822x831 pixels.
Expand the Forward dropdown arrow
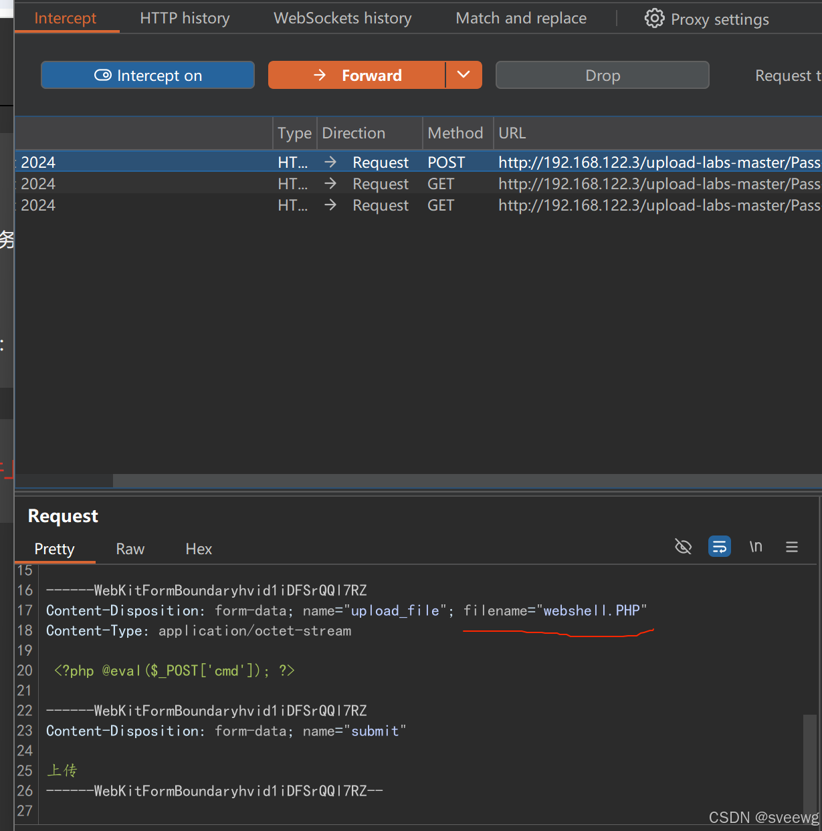(x=464, y=75)
